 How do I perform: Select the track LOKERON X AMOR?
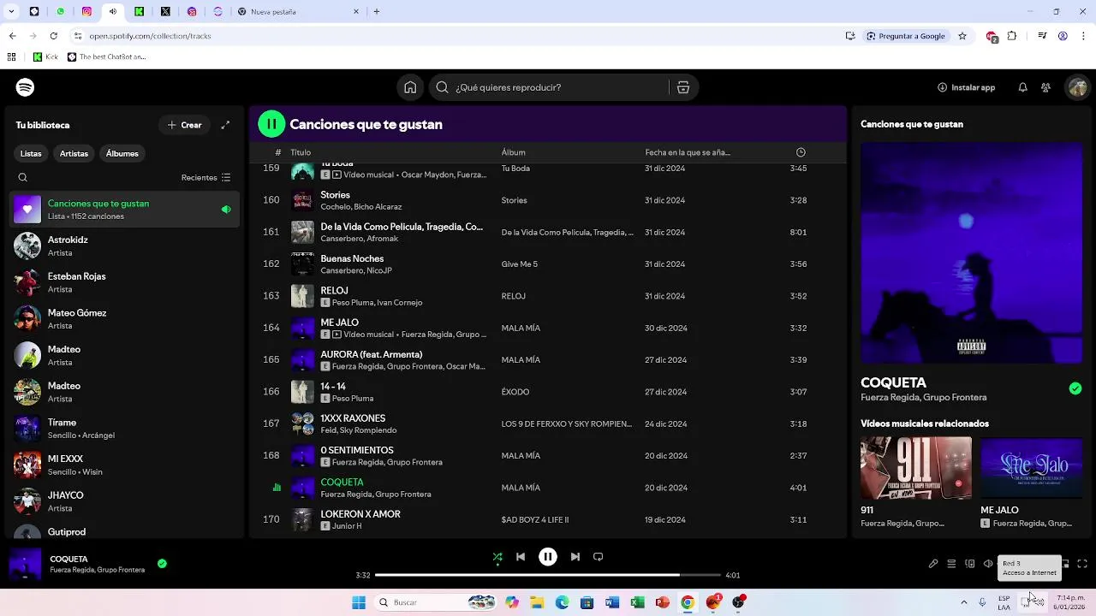(548, 519)
